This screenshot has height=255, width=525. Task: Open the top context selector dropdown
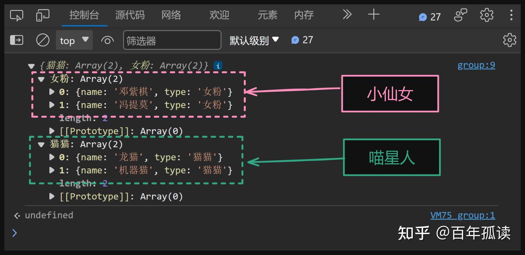74,40
